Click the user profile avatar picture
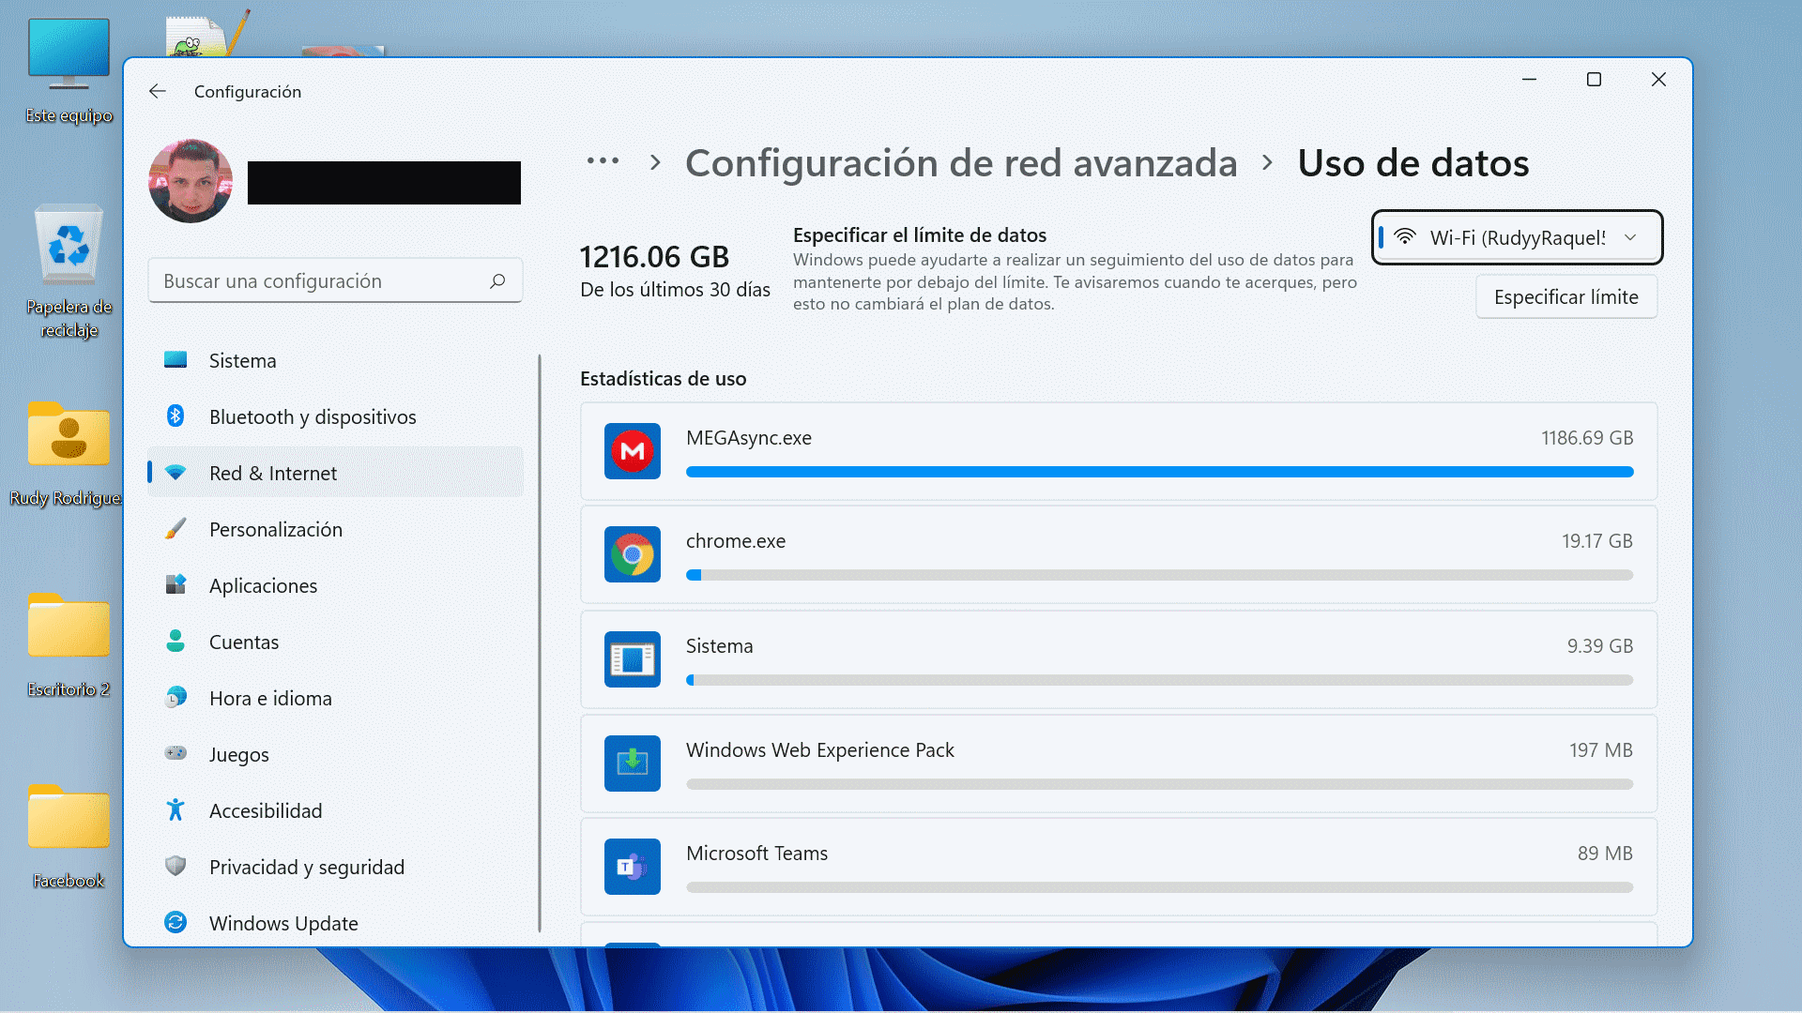This screenshot has width=1802, height=1013. [x=191, y=181]
